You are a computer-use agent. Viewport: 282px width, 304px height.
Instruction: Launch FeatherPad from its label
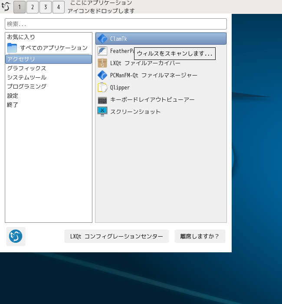point(122,51)
